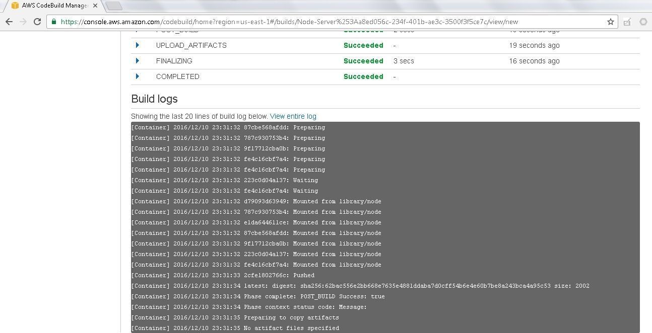Image resolution: width=652 pixels, height=333 pixels.
Task: Click Succeeded status of UPLOAD_ARTIFACTS
Action: pos(363,45)
